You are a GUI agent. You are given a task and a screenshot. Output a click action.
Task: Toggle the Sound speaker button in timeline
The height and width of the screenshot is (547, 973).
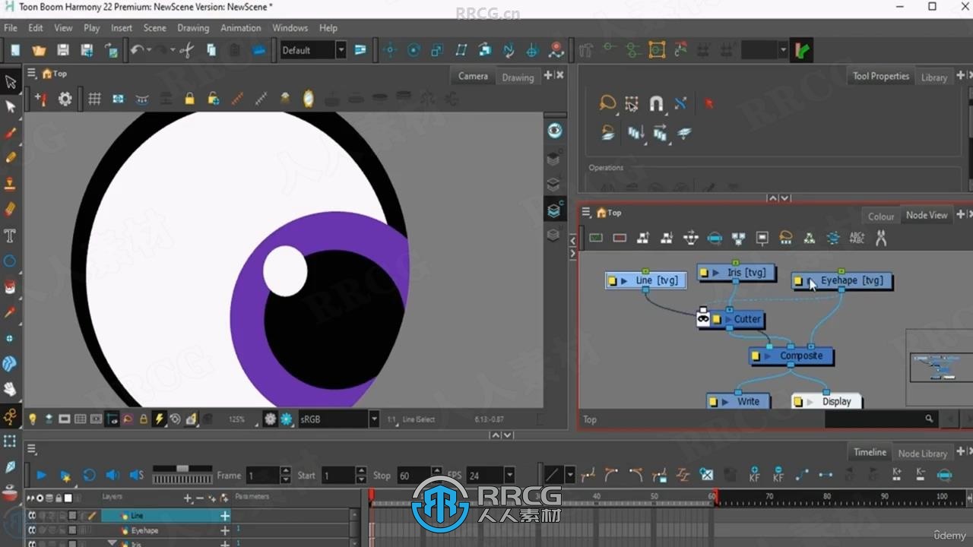click(x=113, y=475)
